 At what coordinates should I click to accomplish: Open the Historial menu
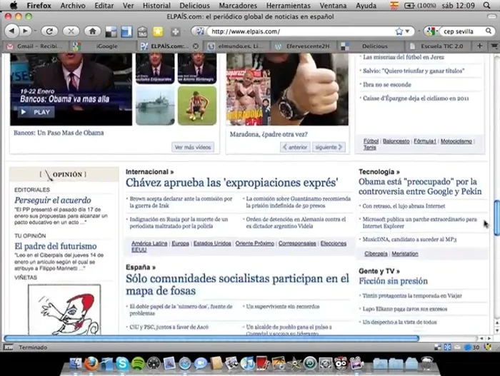coord(156,6)
